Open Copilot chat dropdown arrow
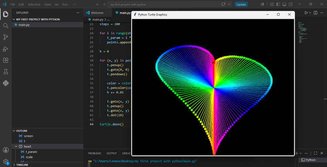The height and width of the screenshot is (167, 327). point(229,4)
